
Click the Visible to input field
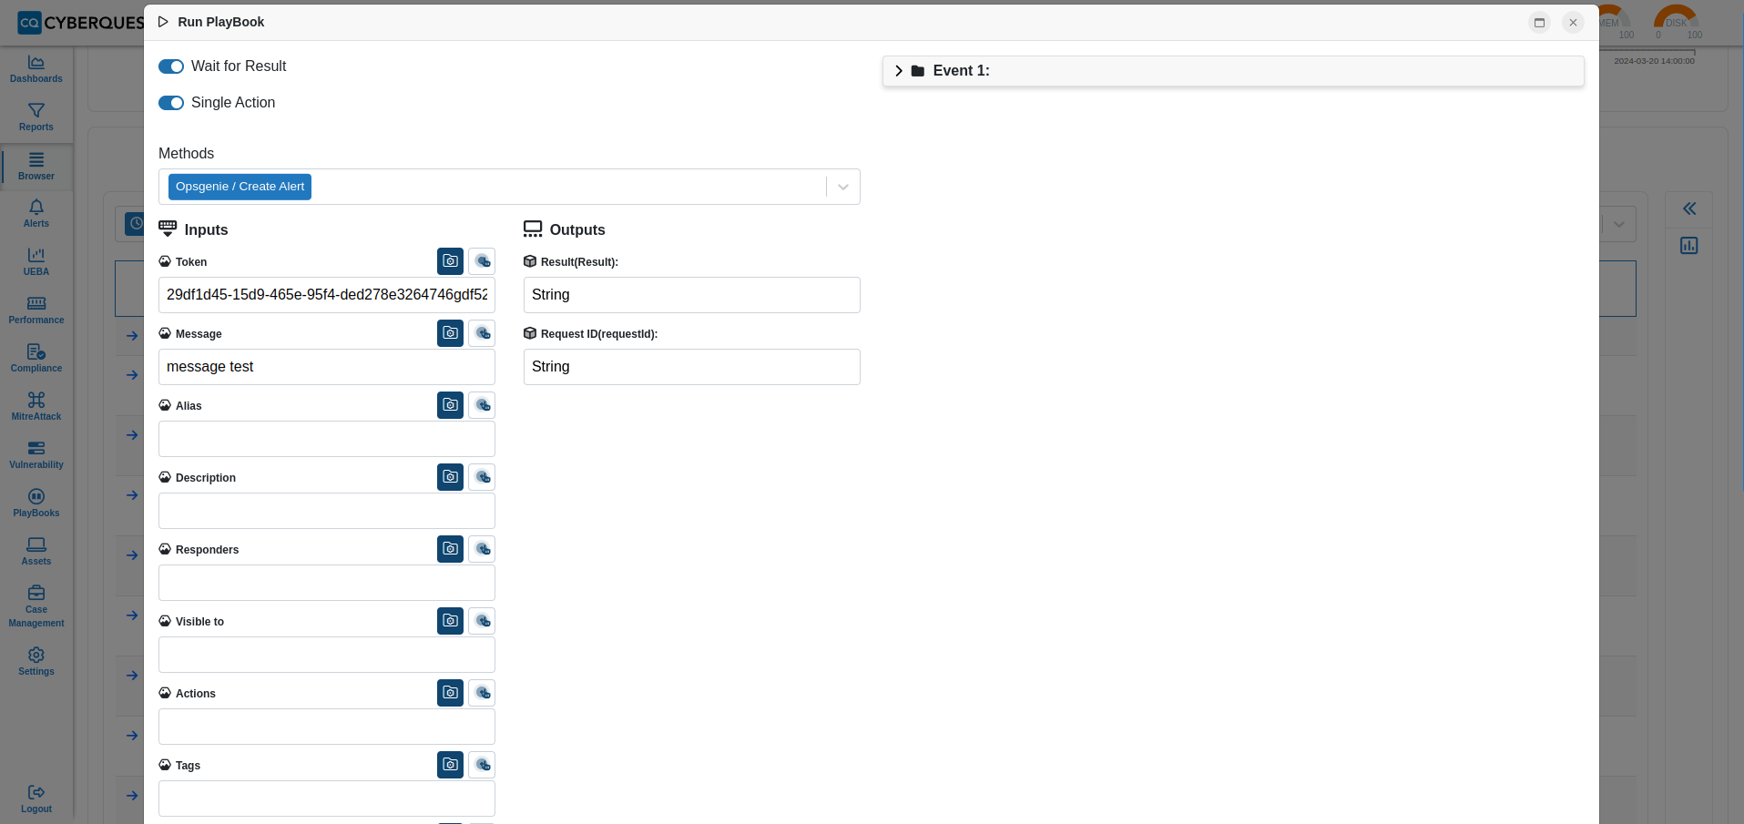coord(327,655)
